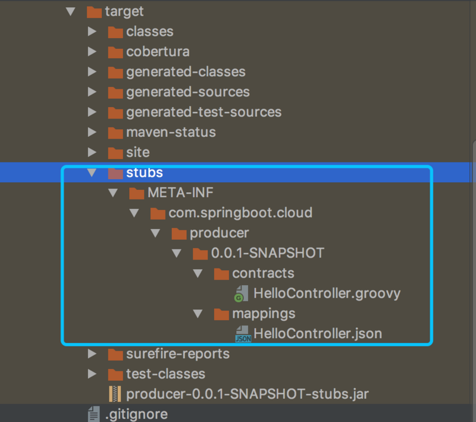Click the file icon next to .gitignore
Screen dimensions: 476x422
(x=93, y=414)
